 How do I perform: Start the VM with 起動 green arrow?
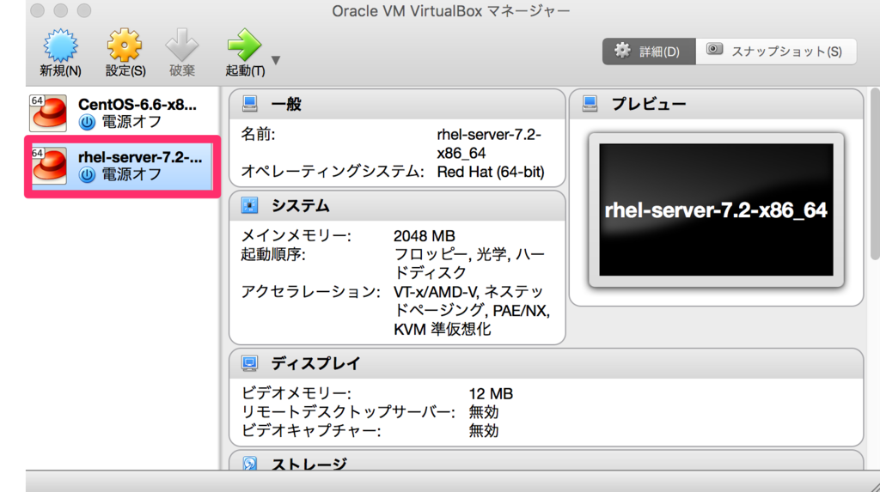coord(244,46)
